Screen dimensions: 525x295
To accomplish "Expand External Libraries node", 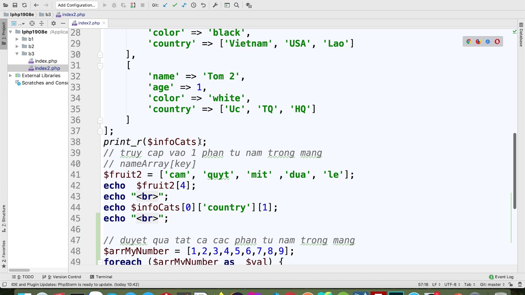I will coord(10,75).
